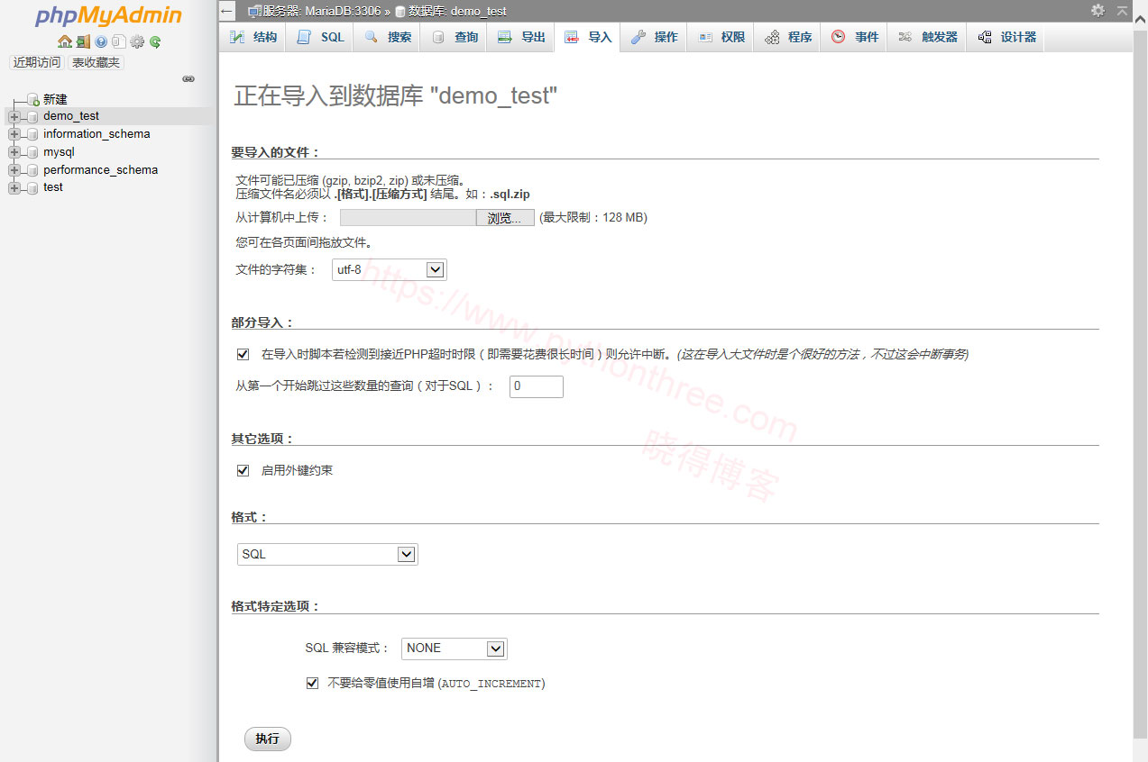Reload navigation panel with green refresh icon
The width and height of the screenshot is (1148, 762).
coord(155,41)
